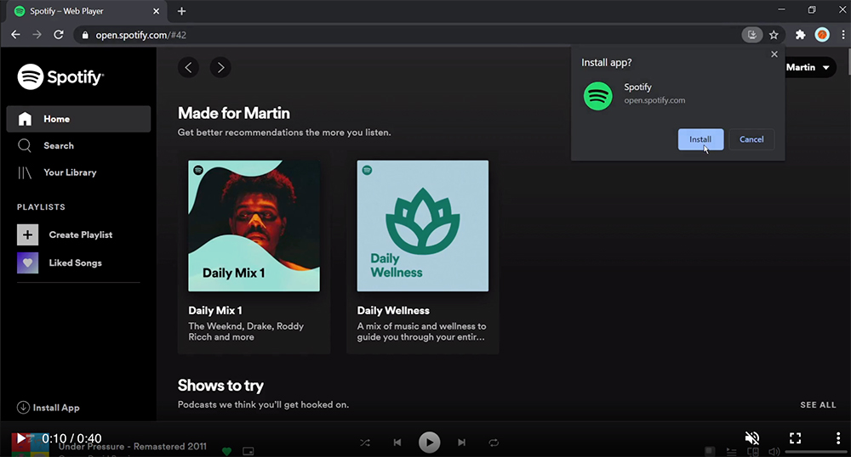The image size is (851, 457).
Task: Click the Daily Wellness title
Action: 393,310
